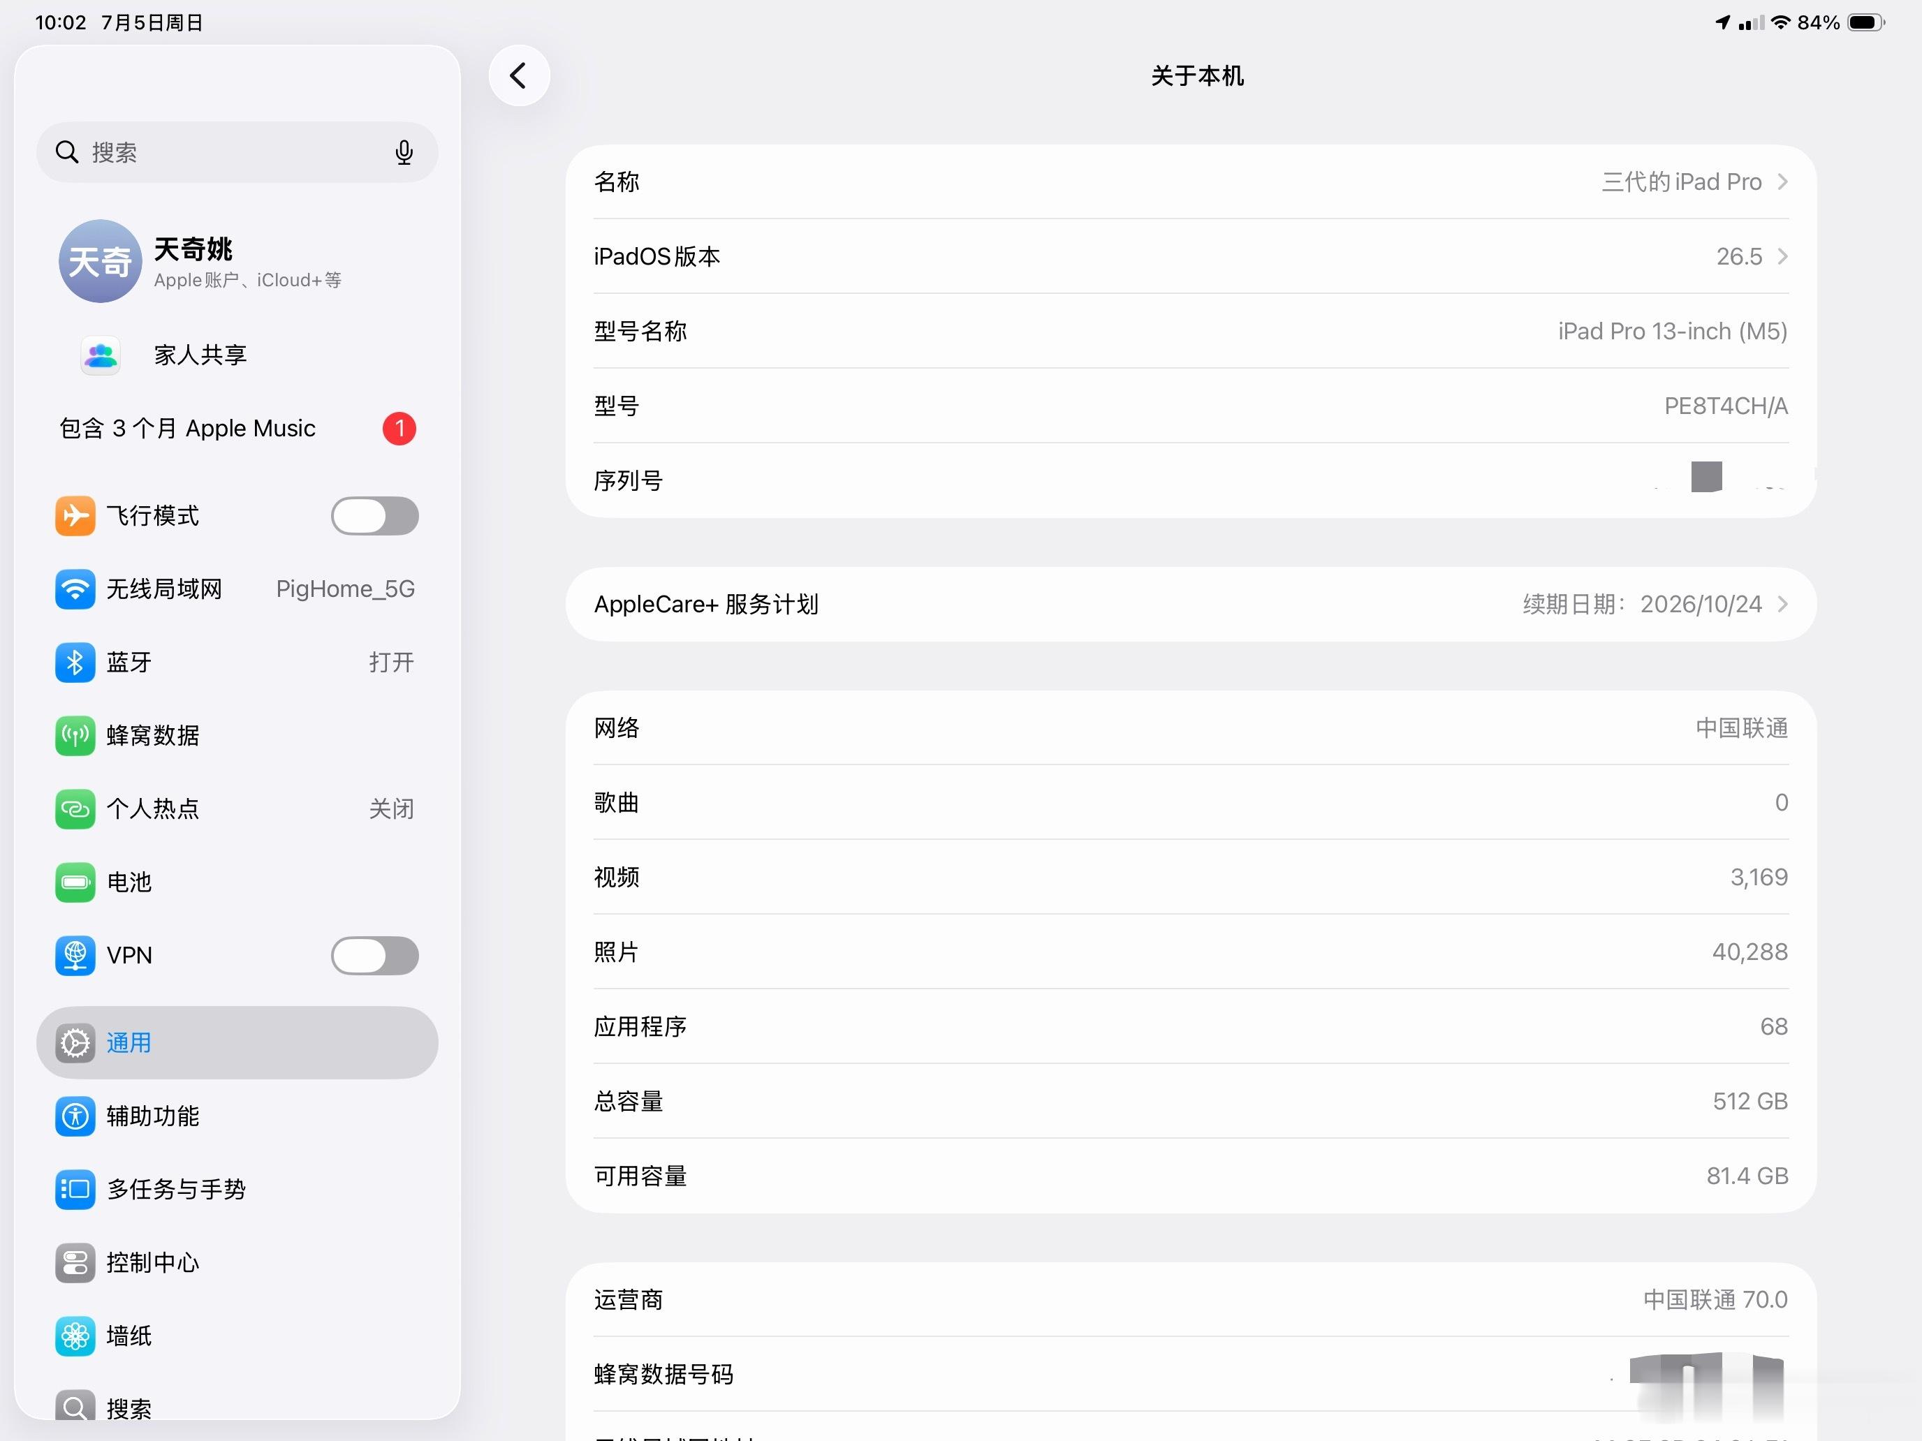The height and width of the screenshot is (1441, 1922).
Task: Tap the 照片 40,288 value
Action: coord(1750,952)
